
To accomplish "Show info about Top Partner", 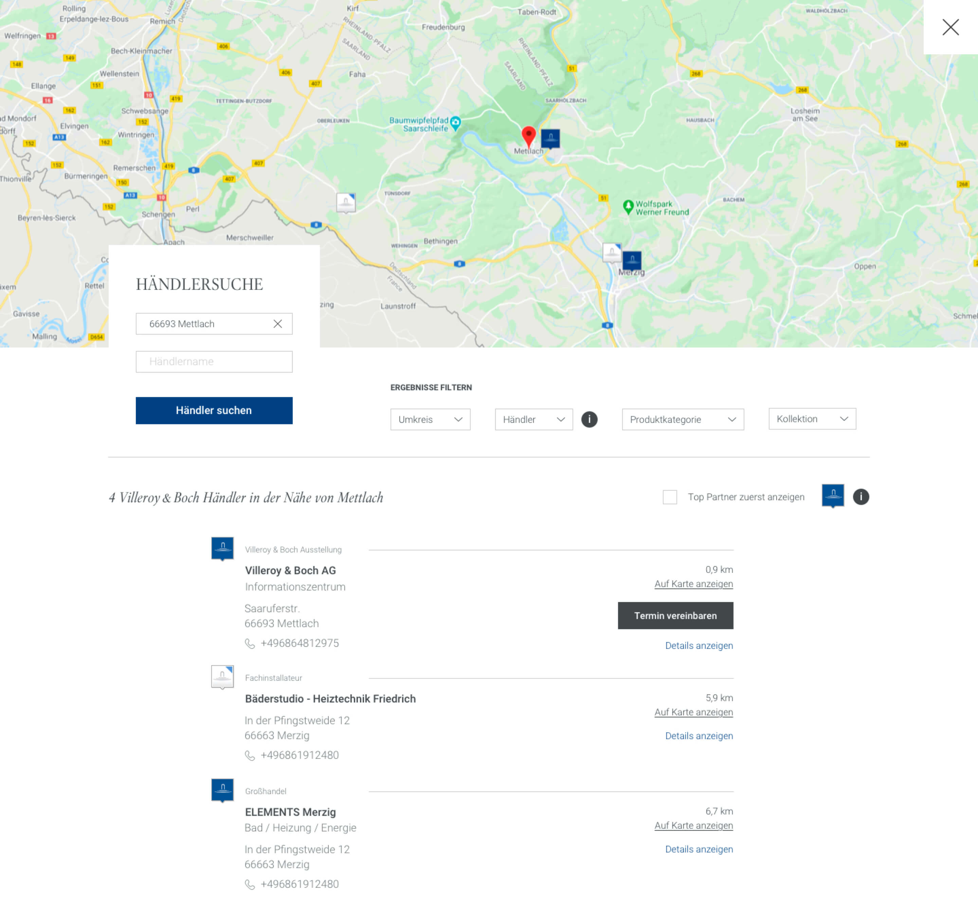I will point(861,497).
